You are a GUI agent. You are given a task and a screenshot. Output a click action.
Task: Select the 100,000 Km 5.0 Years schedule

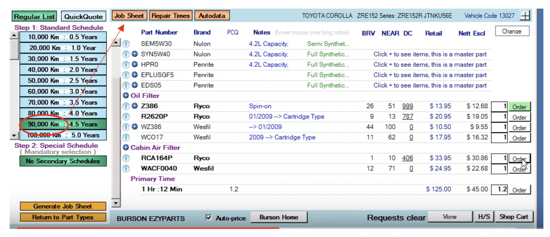pos(63,135)
